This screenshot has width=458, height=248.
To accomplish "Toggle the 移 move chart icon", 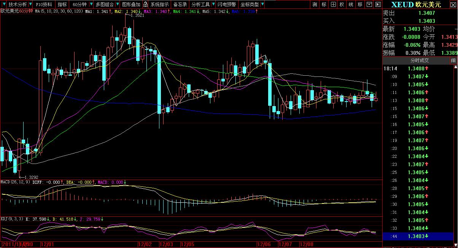I will [x=360, y=5].
